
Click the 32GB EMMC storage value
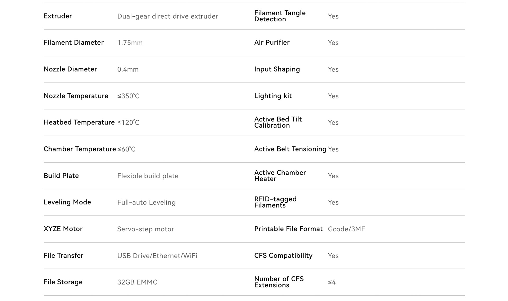[137, 282]
